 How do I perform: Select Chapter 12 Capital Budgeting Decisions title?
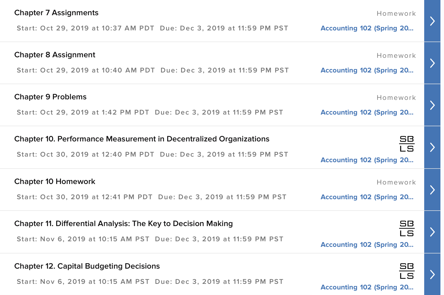tap(87, 266)
